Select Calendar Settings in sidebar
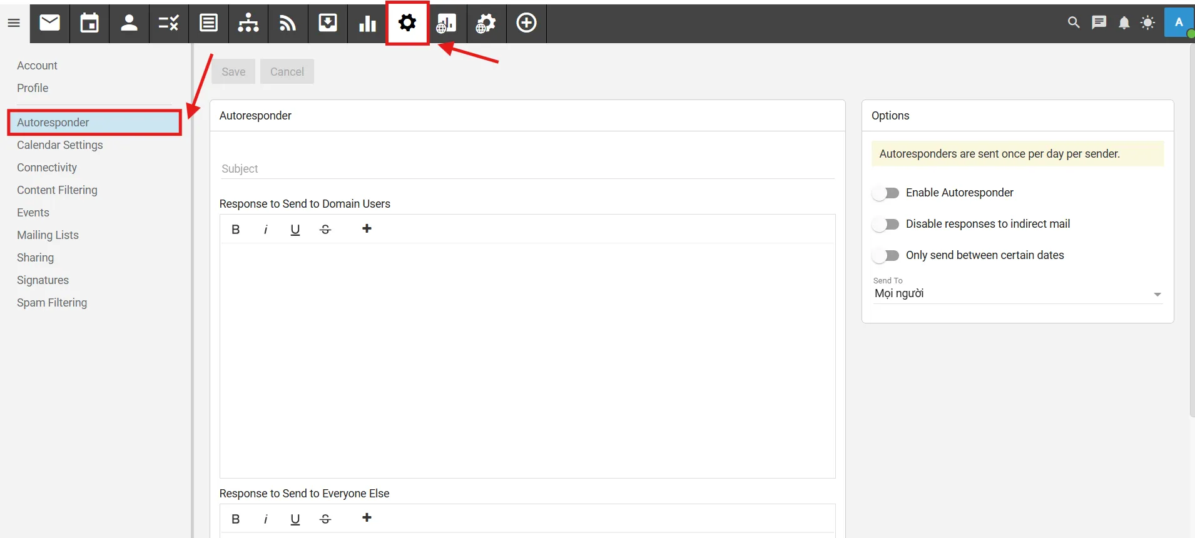This screenshot has height=538, width=1195. 60,145
